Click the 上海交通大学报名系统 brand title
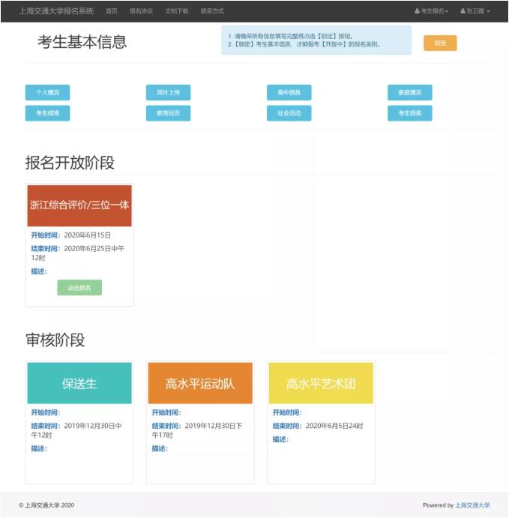The width and height of the screenshot is (509, 518). point(56,11)
